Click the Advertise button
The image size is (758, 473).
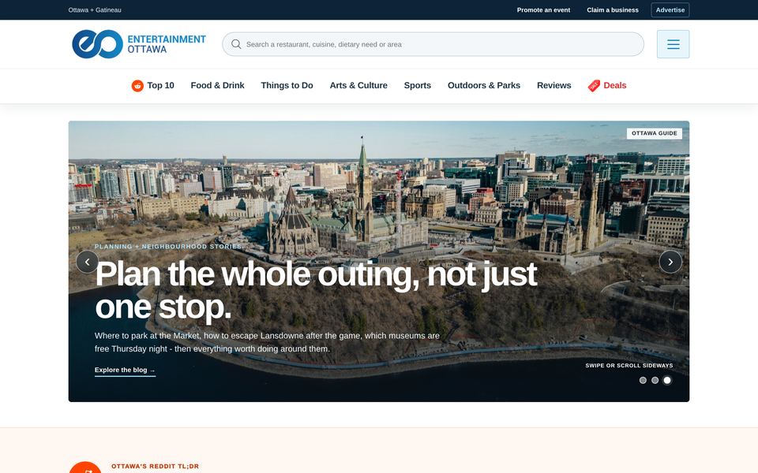(670, 9)
